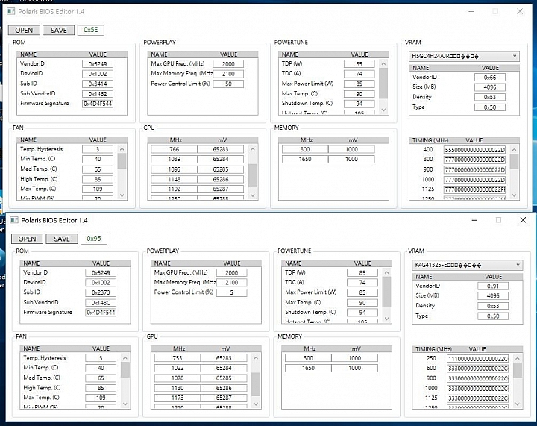
Task: Edit GPU frequency 753 MHz cell
Action: pos(178,358)
